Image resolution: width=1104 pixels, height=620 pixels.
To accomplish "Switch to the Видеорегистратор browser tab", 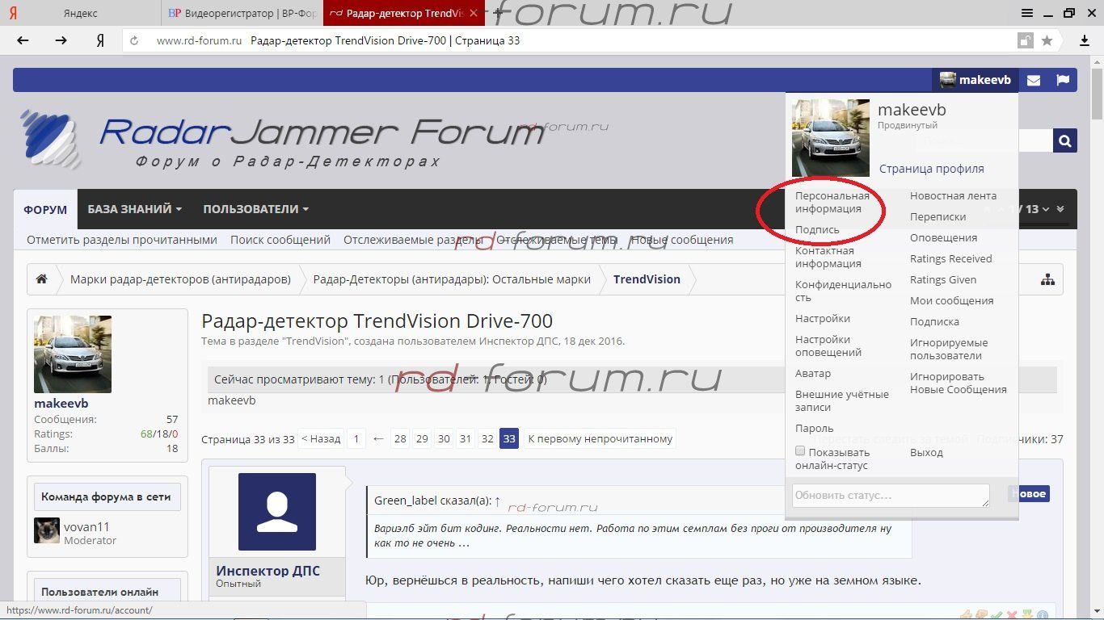I will (242, 13).
